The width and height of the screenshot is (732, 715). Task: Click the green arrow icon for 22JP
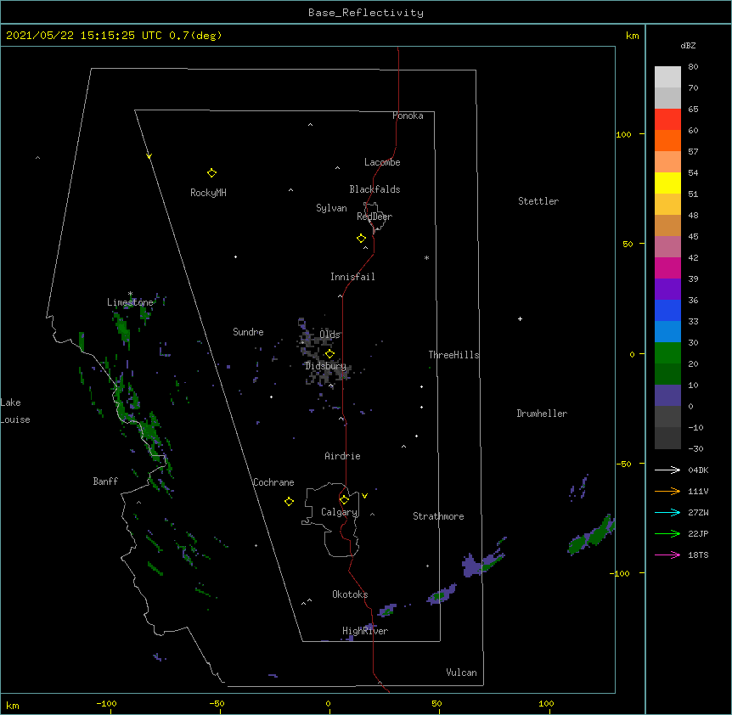667,533
